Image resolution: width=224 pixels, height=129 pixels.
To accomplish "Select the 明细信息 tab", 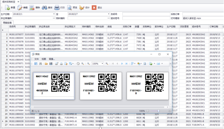I will (x=7, y=23).
